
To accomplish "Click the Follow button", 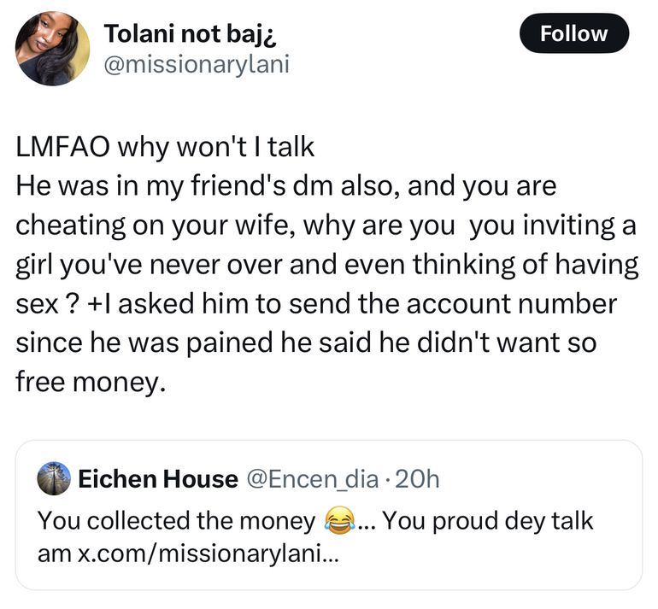I will (x=573, y=34).
